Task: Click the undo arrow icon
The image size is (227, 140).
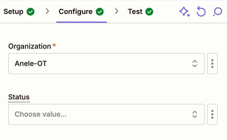Action: (x=201, y=12)
